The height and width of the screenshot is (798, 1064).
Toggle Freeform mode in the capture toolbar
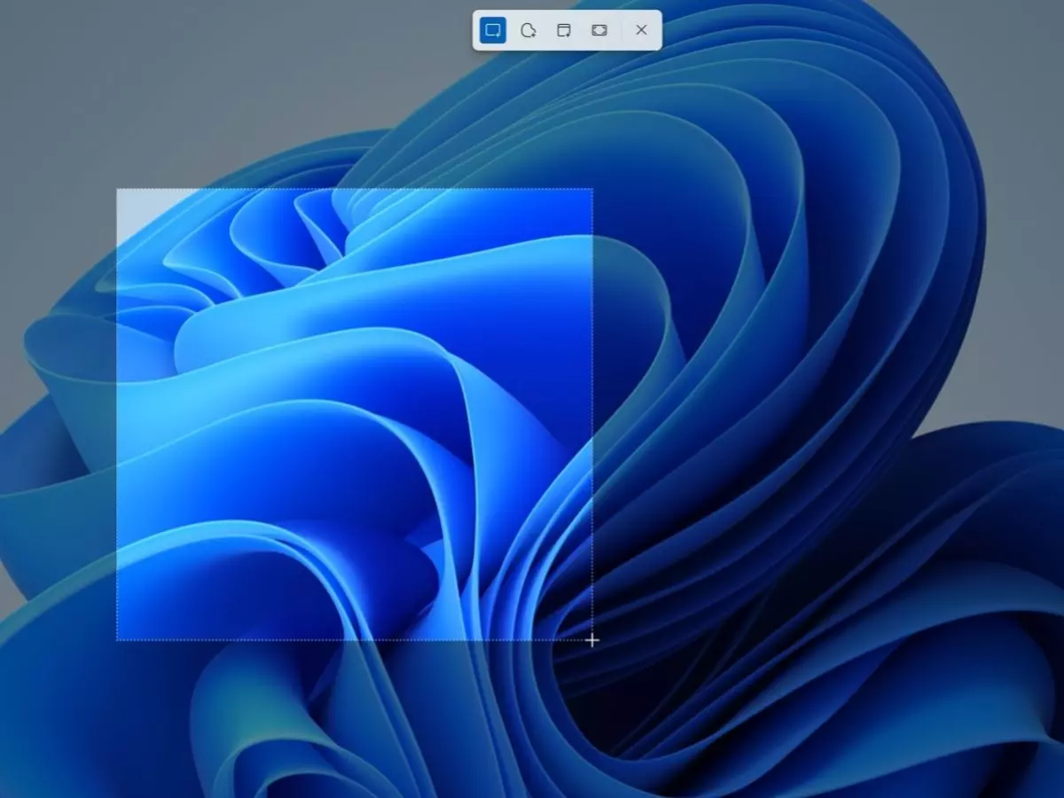528,29
